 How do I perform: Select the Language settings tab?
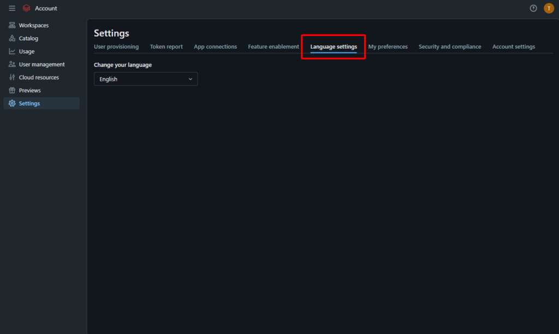click(x=334, y=47)
